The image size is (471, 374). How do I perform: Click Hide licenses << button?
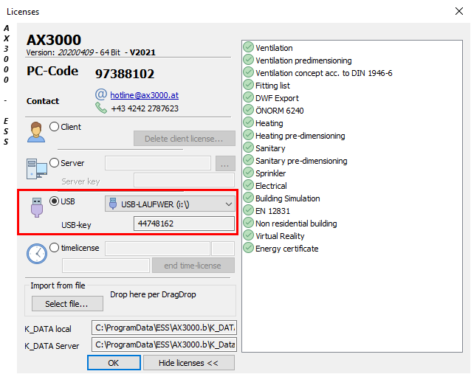tap(189, 363)
